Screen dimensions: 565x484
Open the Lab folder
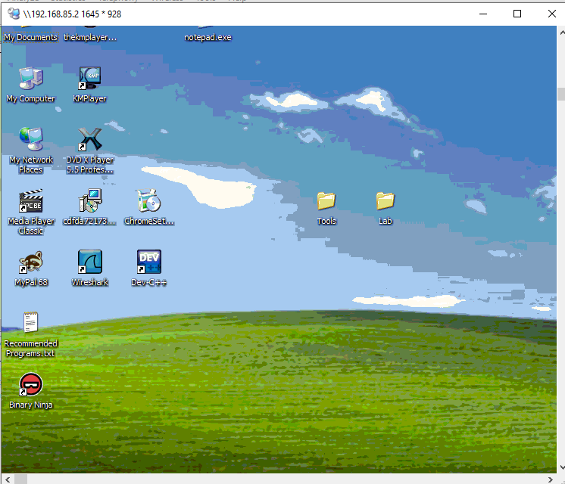tap(386, 201)
